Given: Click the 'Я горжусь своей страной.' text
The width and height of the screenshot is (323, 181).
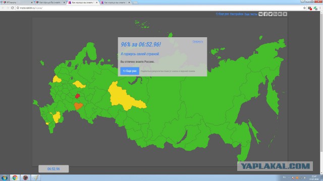Looking at the screenshot, I should [140, 54].
